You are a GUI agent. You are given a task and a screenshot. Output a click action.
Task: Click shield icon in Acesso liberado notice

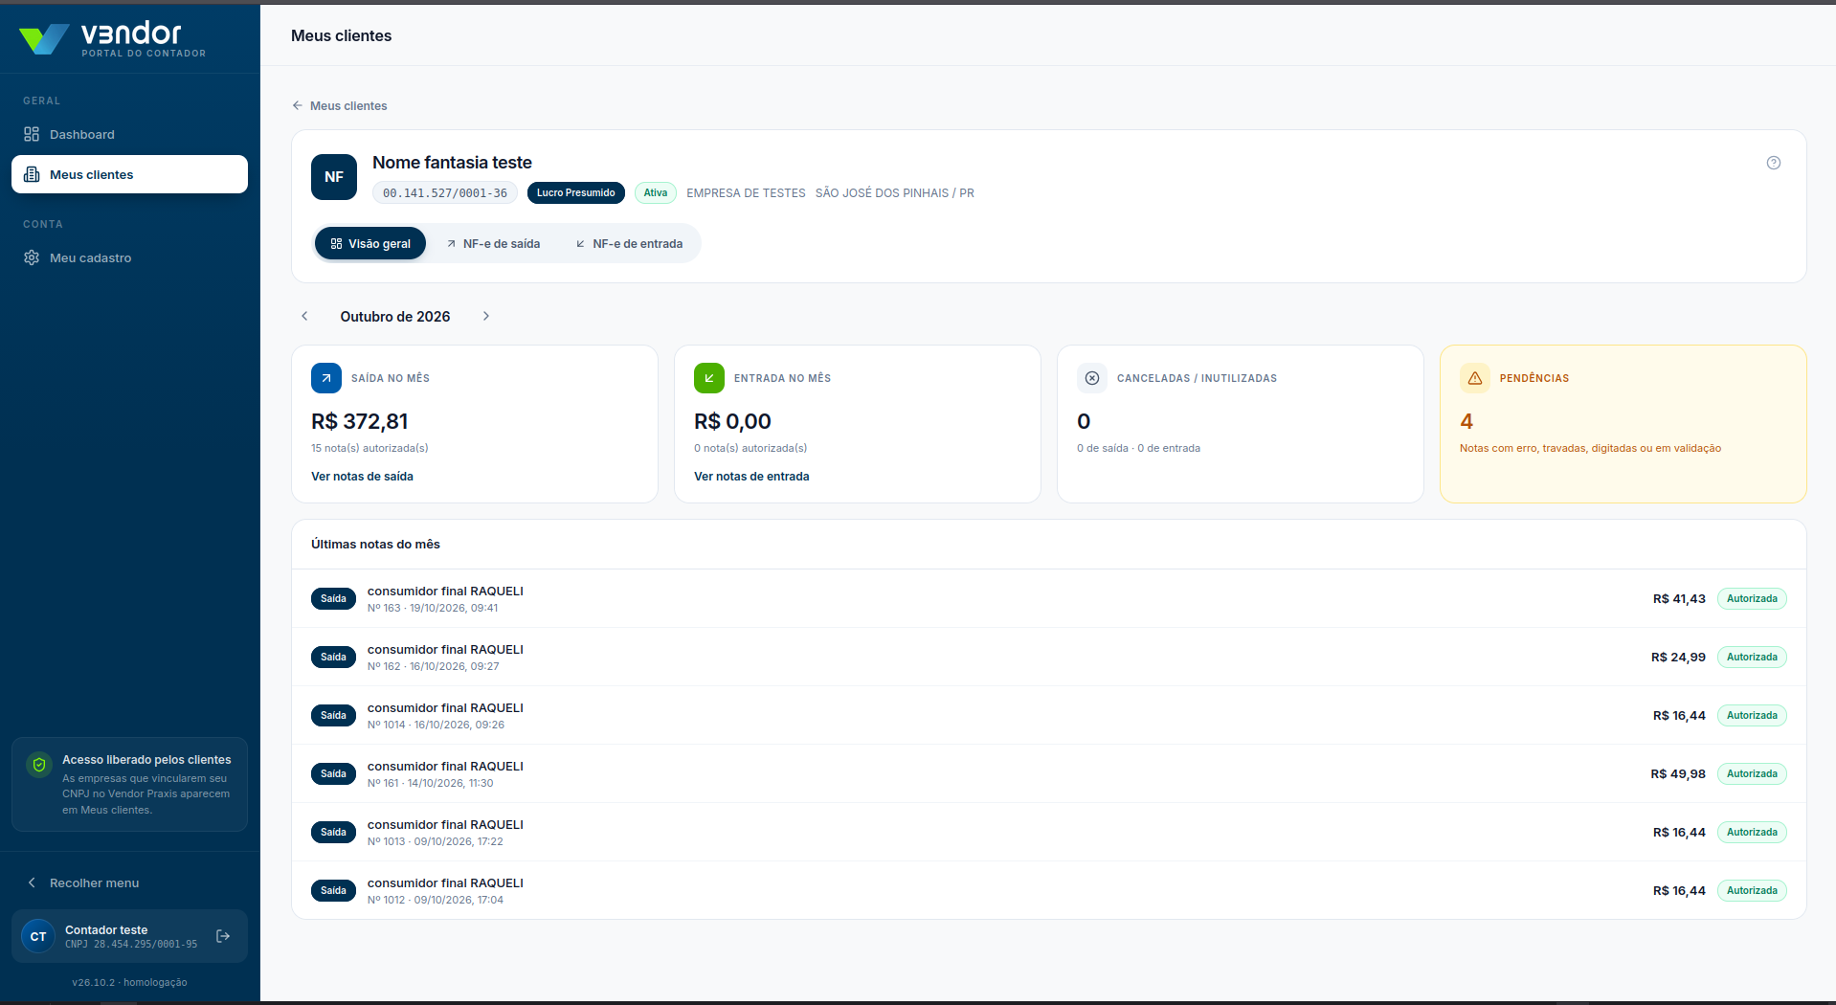pyautogui.click(x=39, y=765)
